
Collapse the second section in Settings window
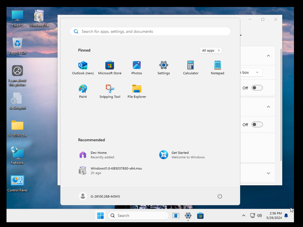(x=268, y=107)
